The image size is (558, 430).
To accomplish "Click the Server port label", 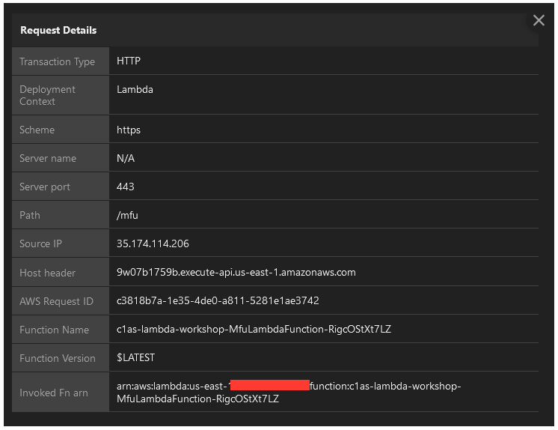I will 45,187.
